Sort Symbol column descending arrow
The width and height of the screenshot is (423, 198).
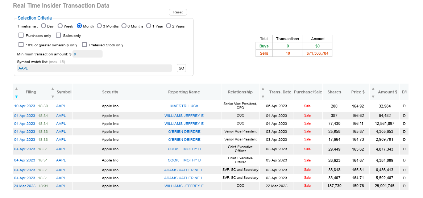click(53, 97)
